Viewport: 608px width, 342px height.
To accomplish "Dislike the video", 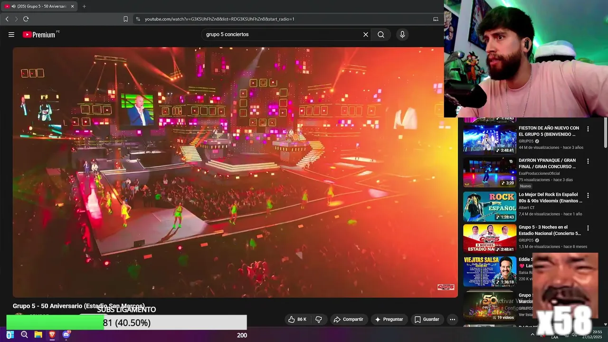I will 319,319.
